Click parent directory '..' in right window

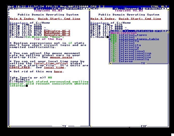click(x=127, y=29)
